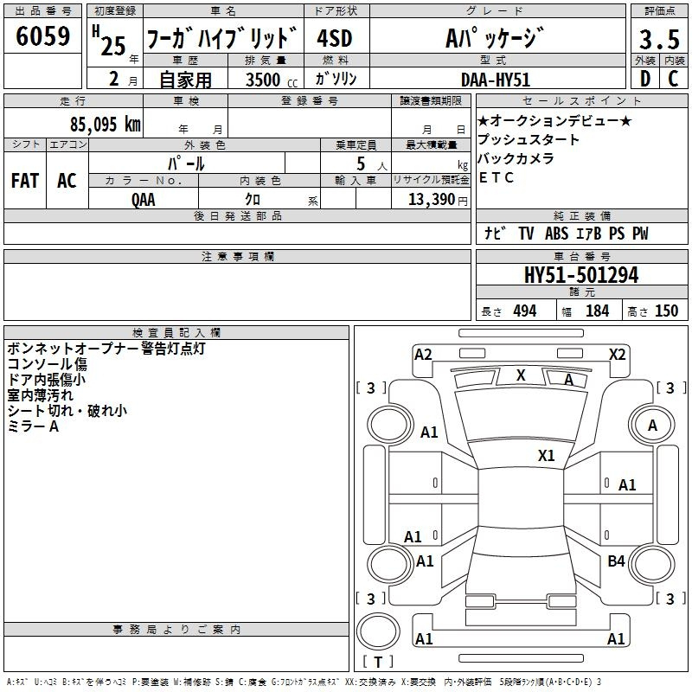Select registration year H25
This screenshot has height=692, width=692.
(109, 41)
